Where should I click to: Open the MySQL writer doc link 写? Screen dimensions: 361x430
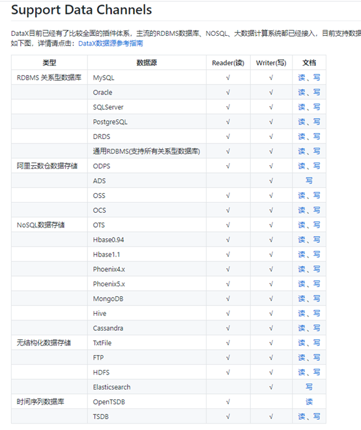pos(317,78)
